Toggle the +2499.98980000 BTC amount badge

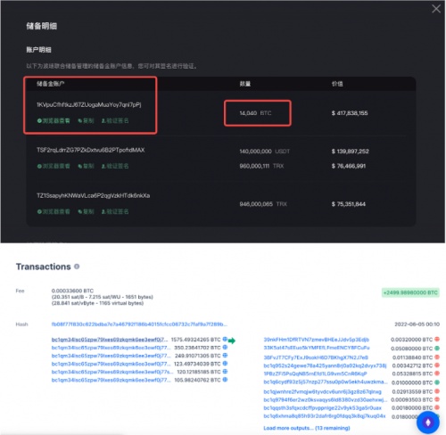point(410,292)
